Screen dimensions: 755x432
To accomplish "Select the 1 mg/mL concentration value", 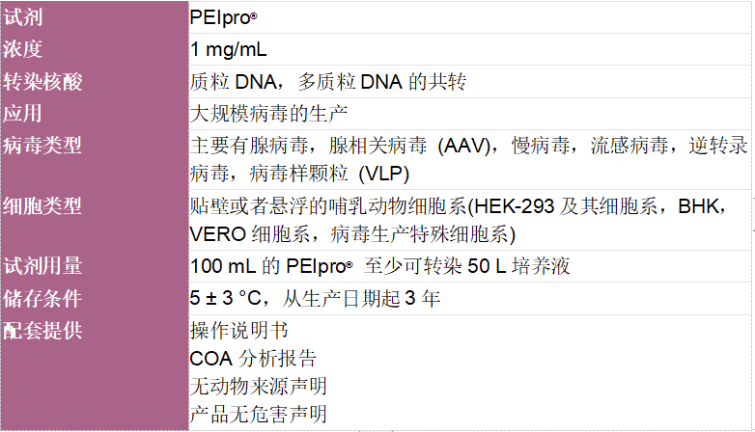I will [x=228, y=49].
